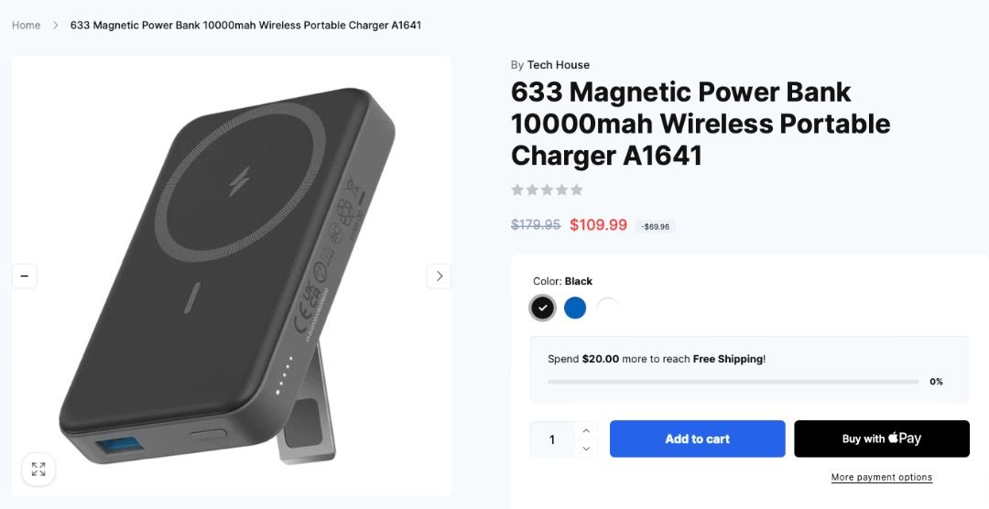Go to previous product image
Image resolution: width=989 pixels, height=509 pixels.
click(x=25, y=276)
